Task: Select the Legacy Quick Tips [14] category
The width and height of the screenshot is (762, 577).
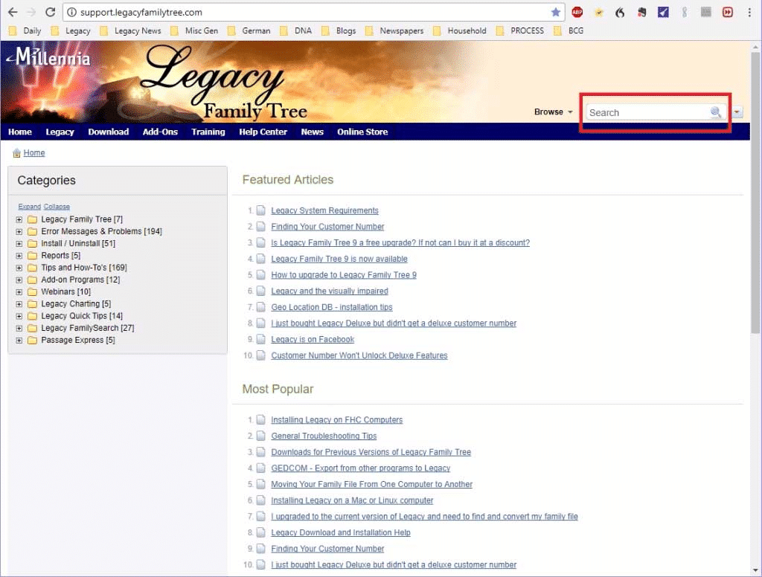Action: pyautogui.click(x=82, y=316)
